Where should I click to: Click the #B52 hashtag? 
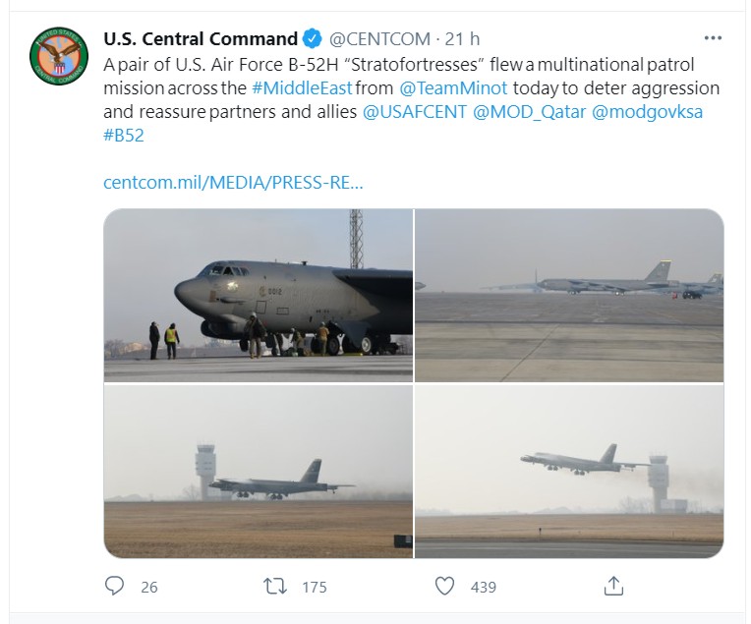click(123, 136)
